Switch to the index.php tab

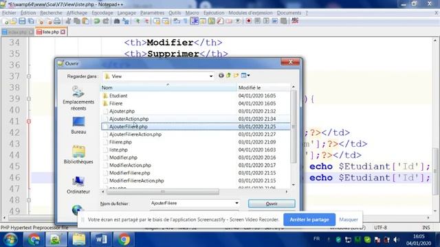(17, 32)
